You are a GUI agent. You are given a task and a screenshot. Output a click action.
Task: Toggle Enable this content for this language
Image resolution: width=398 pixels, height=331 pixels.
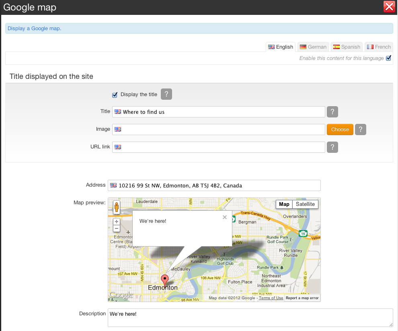click(388, 58)
